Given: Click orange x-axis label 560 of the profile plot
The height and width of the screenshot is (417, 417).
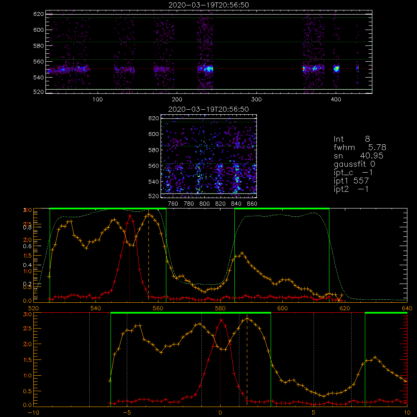Looking at the screenshot, I should 158,309.
